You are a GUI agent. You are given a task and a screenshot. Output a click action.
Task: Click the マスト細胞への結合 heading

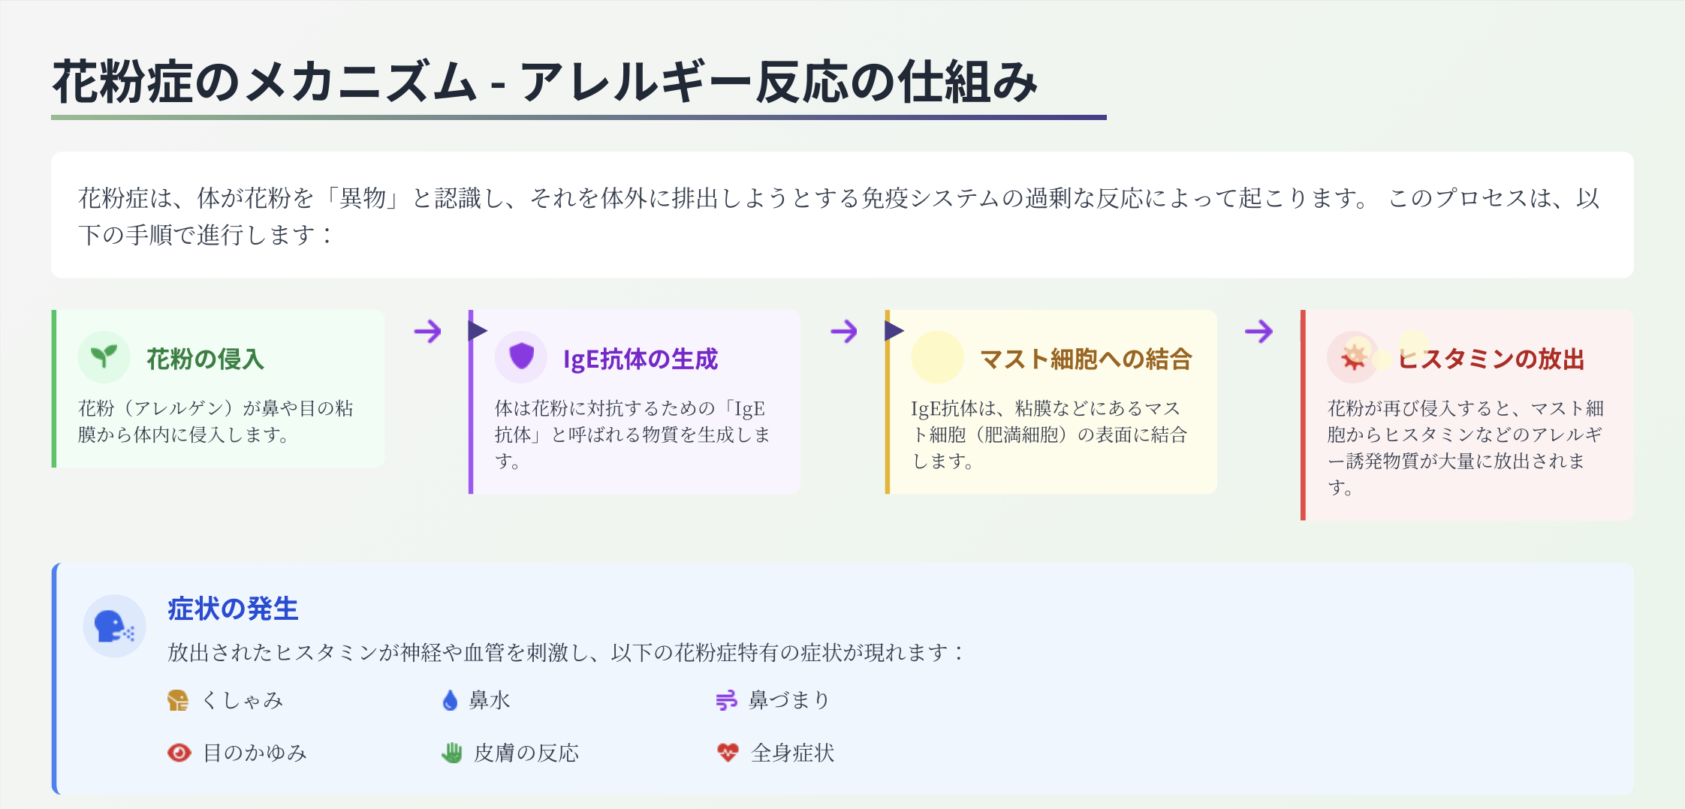pos(1086,359)
